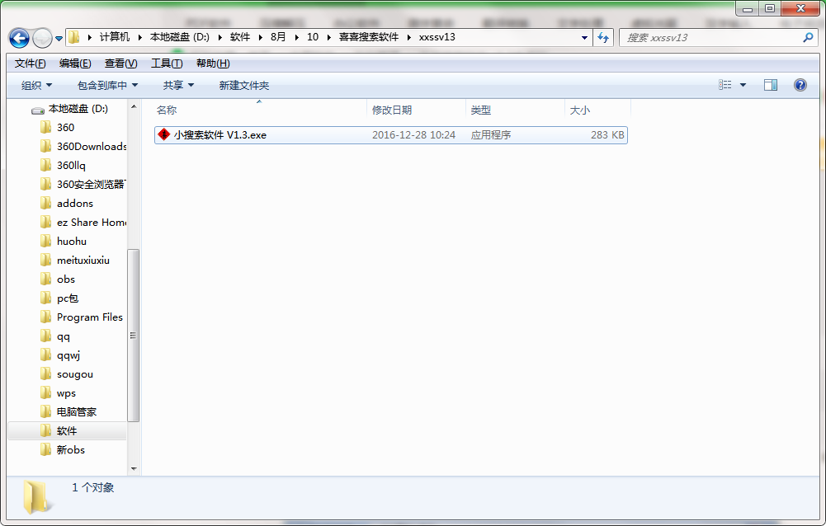Screen dimensions: 826x526
Task: Open the 组织 dropdown
Action: pos(36,85)
